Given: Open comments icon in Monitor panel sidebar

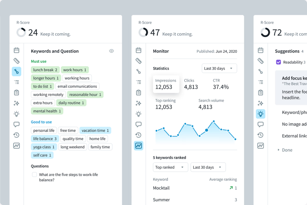Looking at the screenshot, I should (138, 124).
